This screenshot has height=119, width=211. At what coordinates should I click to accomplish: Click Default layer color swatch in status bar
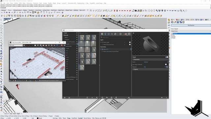click(38, 118)
